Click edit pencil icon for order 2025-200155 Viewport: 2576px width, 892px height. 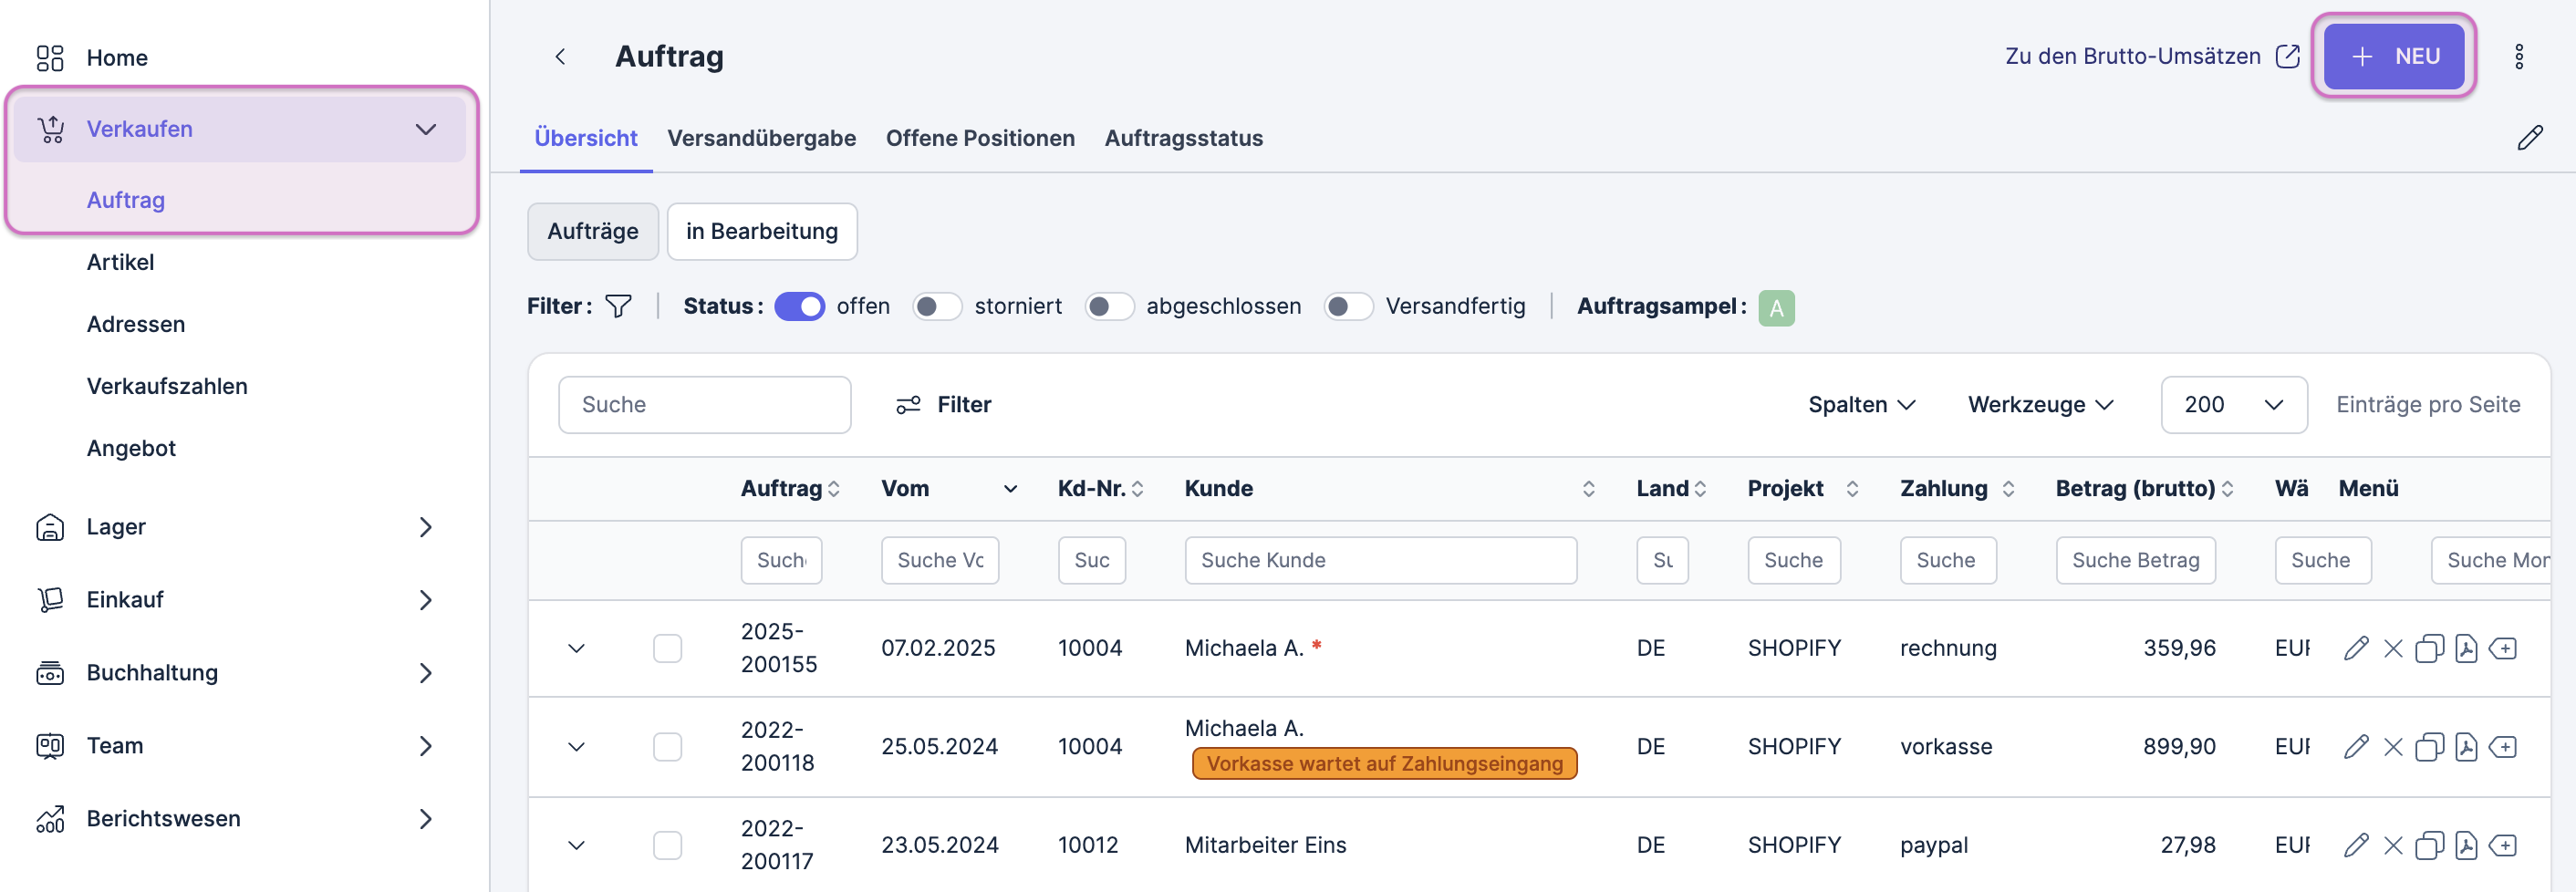(x=2355, y=648)
